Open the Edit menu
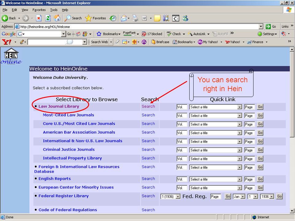 (14, 10)
